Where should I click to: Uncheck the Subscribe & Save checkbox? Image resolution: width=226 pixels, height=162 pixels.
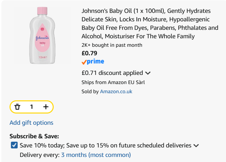point(14,145)
